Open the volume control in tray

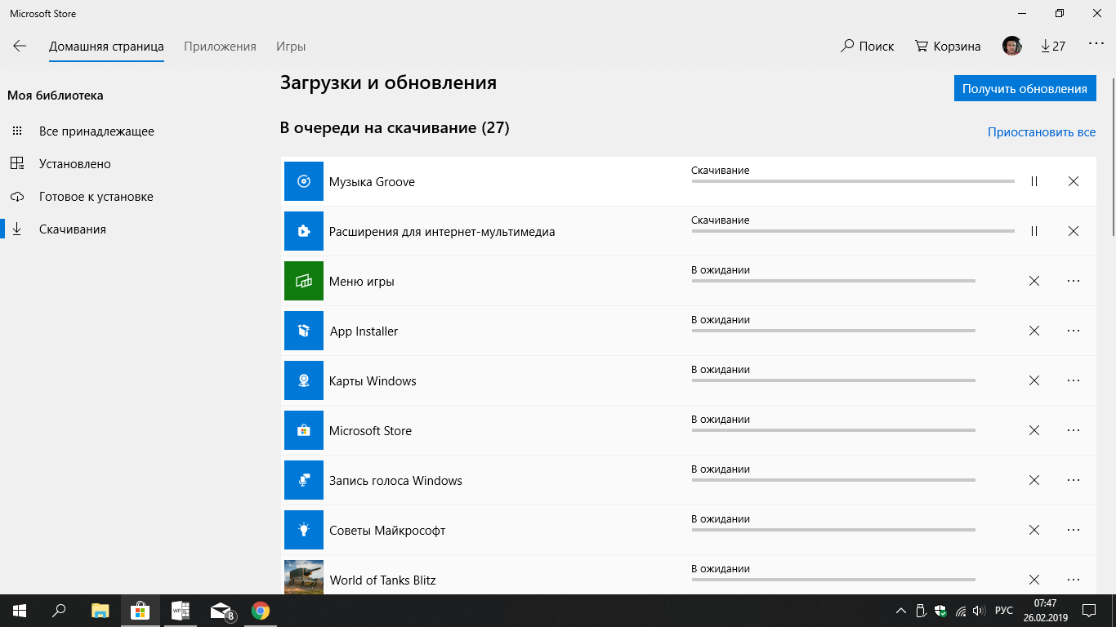980,611
